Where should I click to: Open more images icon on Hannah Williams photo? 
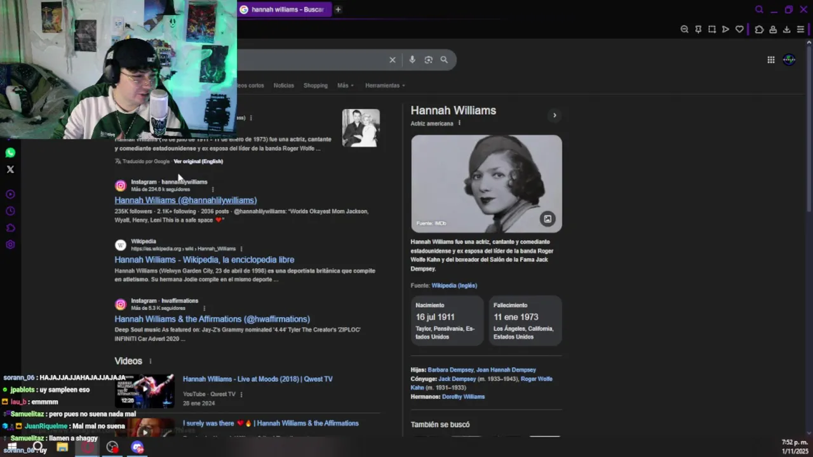(548, 219)
